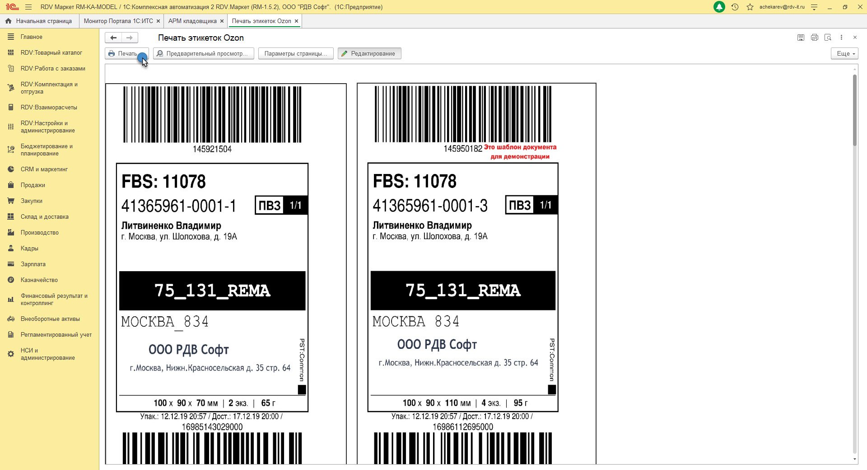Click the document preview icon at top right
The image size is (867, 470).
point(828,38)
